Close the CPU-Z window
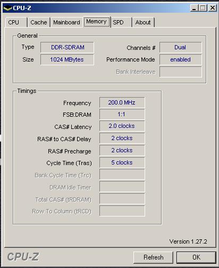This screenshot has height=268, width=219. (x=213, y=8)
